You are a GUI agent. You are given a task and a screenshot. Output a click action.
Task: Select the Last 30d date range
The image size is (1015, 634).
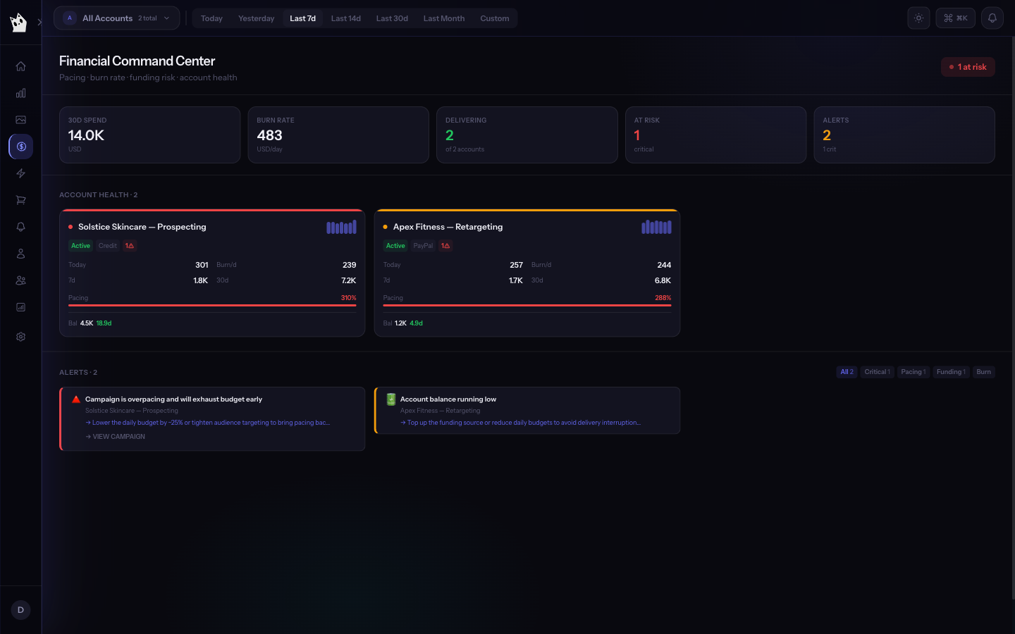click(x=392, y=18)
